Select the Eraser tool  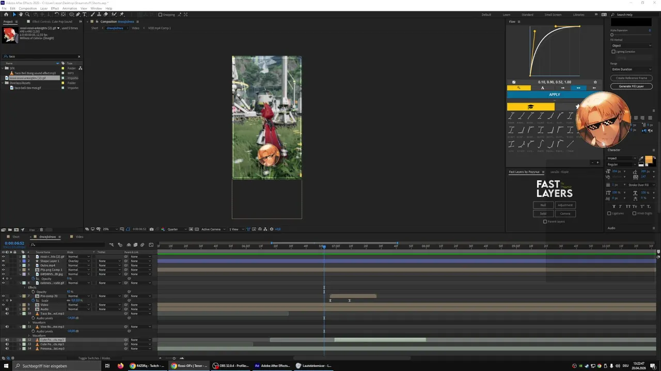tap(105, 14)
